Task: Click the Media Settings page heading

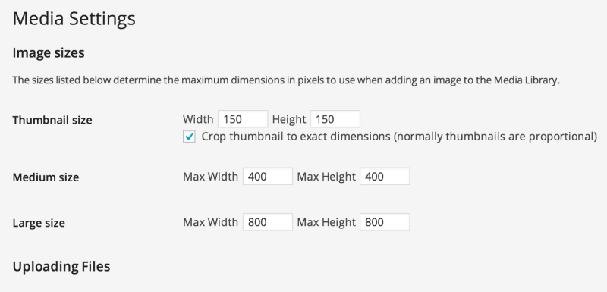Action: pos(74,19)
